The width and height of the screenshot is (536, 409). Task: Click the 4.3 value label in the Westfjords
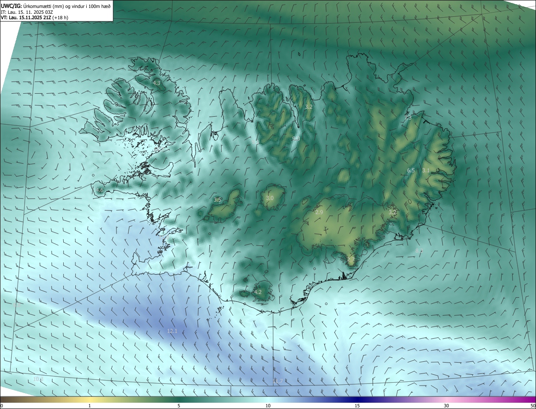coord(156,83)
